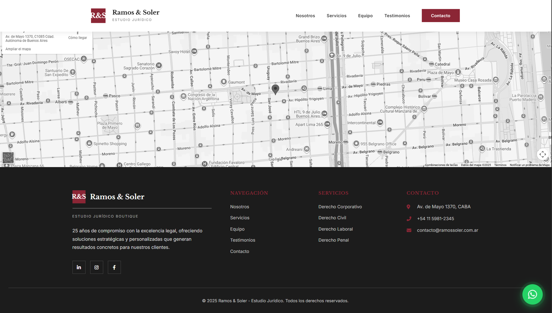Switch to satellite view layer thumbnail
The height and width of the screenshot is (313, 552).
[x=8, y=158]
